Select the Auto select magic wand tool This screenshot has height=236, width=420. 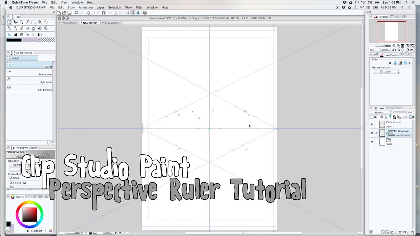coord(40,22)
